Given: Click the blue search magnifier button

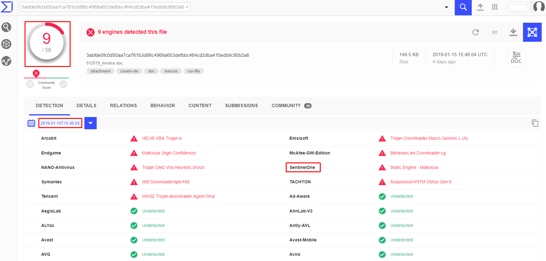Looking at the screenshot, I should tap(463, 7).
